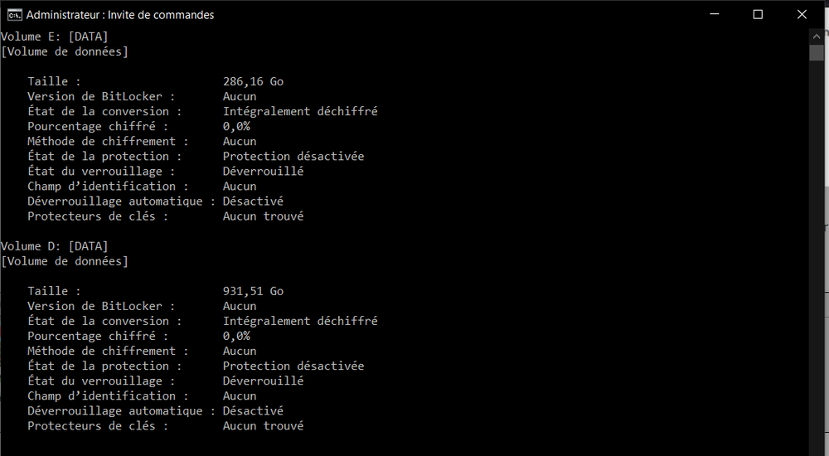Click the size value '931,51 Go'
Image resolution: width=829 pixels, height=456 pixels.
253,291
